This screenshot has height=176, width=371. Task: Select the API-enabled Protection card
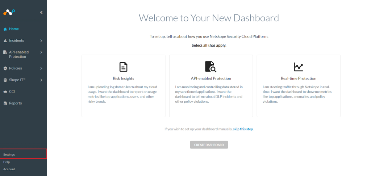coord(211,86)
